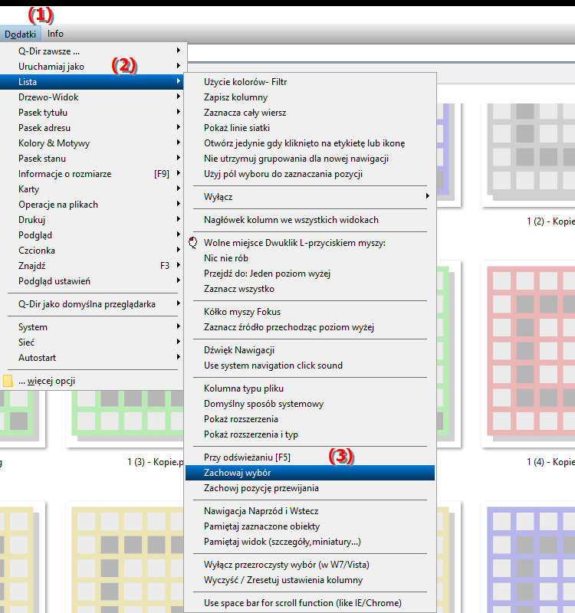575x613 pixels.
Task: Select Domyślny sposób systemowy
Action: [x=310, y=404]
